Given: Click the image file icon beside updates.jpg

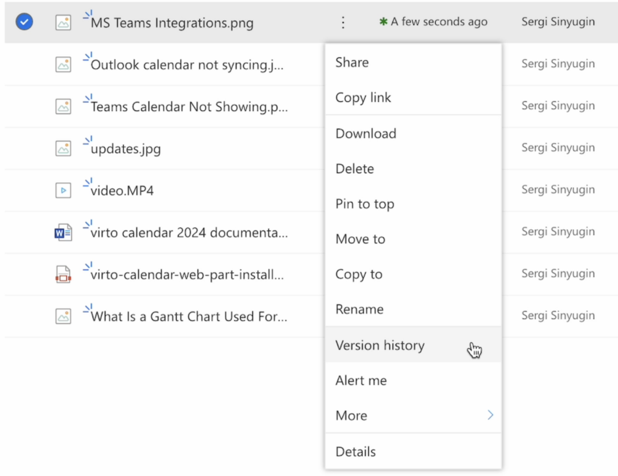Looking at the screenshot, I should click(x=63, y=148).
